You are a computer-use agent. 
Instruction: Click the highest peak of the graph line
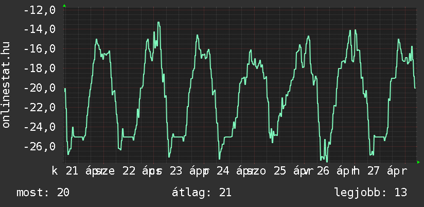[158, 23]
